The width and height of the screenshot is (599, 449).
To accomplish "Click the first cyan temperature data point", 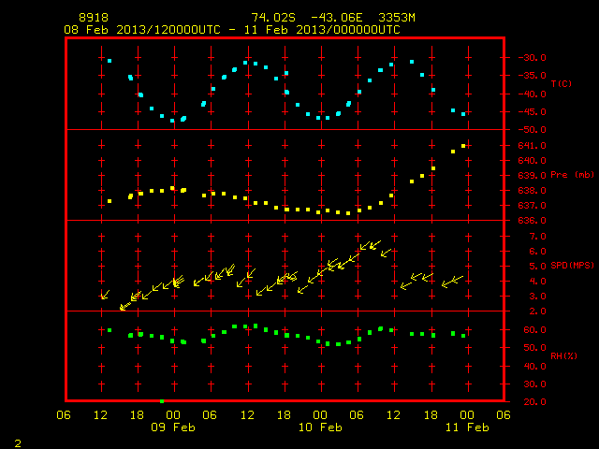I will pos(110,61).
